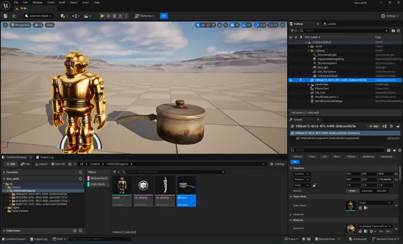The height and width of the screenshot is (244, 403).
Task: Open the Build menu
Action: pos(62,3)
